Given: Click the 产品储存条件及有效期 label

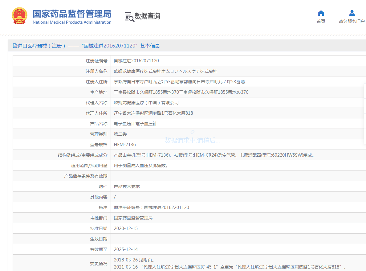Looking at the screenshot, I should pyautogui.click(x=86, y=176).
